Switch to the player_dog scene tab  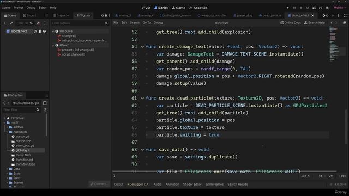pos(243,15)
